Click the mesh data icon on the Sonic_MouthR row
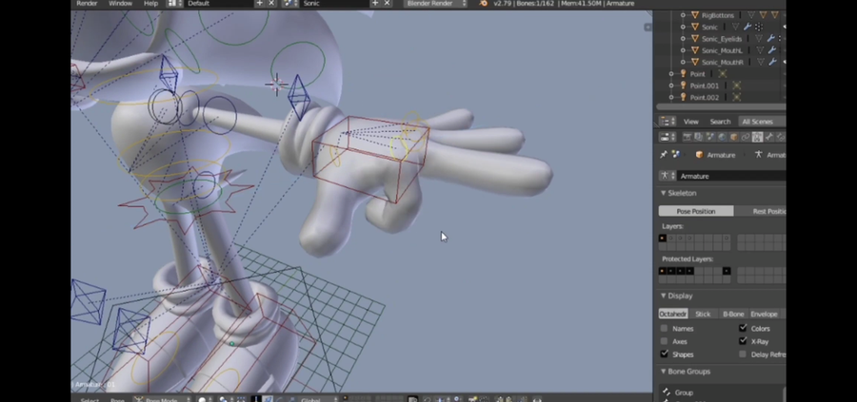The image size is (857, 402). click(762, 62)
